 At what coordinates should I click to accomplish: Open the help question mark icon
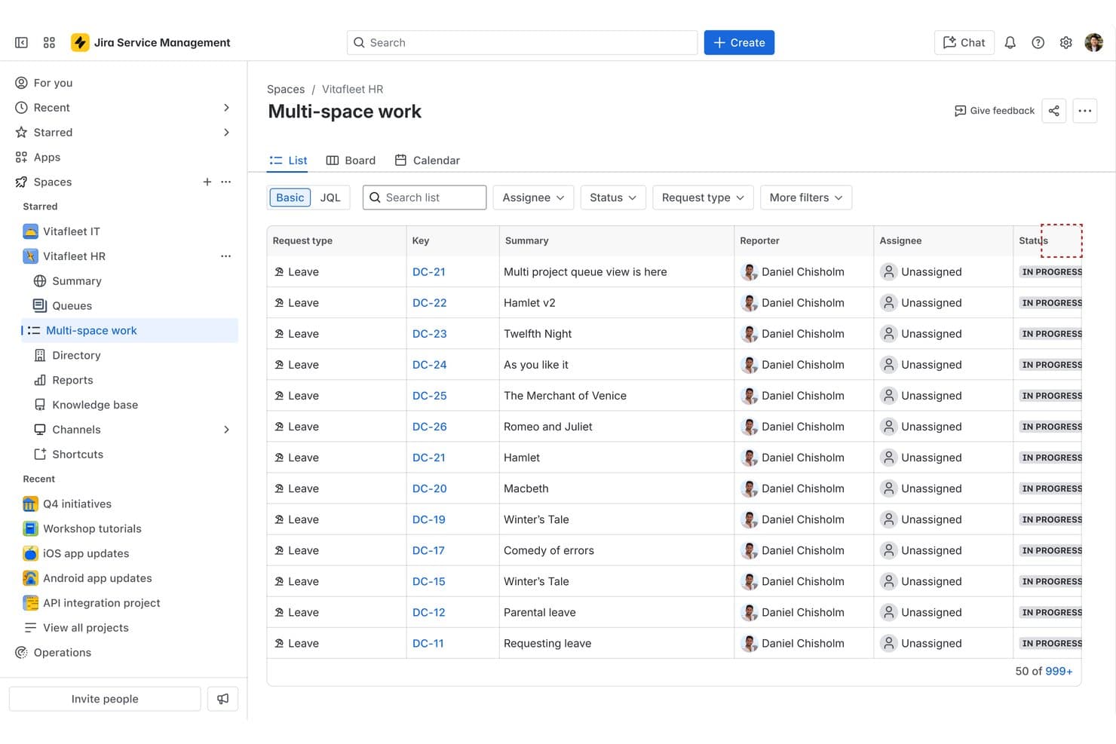[x=1038, y=43]
